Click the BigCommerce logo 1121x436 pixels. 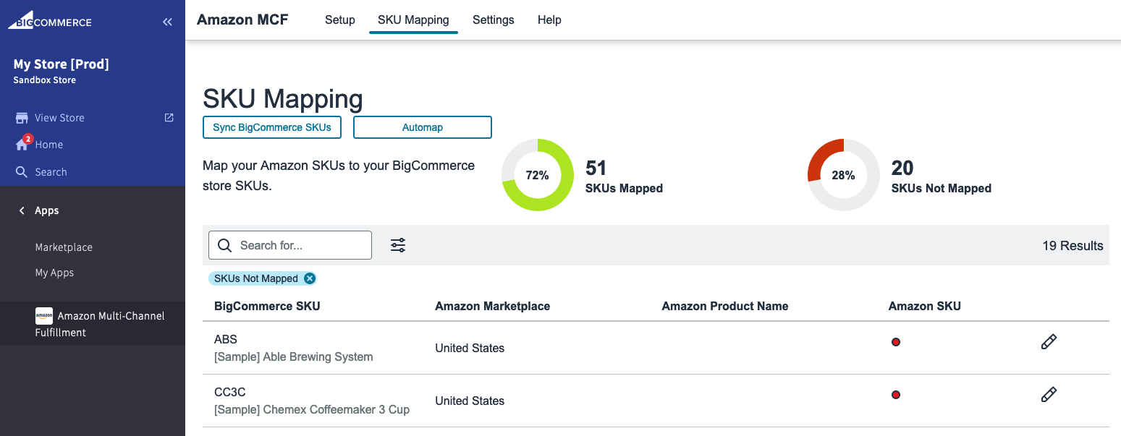(50, 20)
